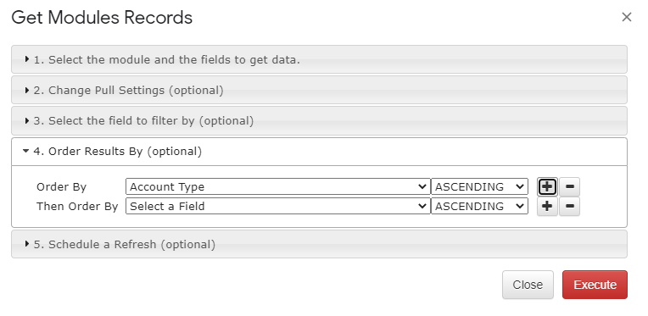The image size is (648, 316).
Task: Click the red Execute button
Action: point(595,285)
